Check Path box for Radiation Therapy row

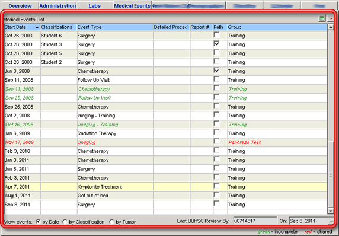click(216, 133)
